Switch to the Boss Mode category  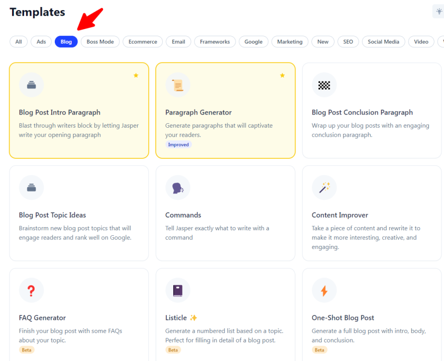pyautogui.click(x=100, y=42)
